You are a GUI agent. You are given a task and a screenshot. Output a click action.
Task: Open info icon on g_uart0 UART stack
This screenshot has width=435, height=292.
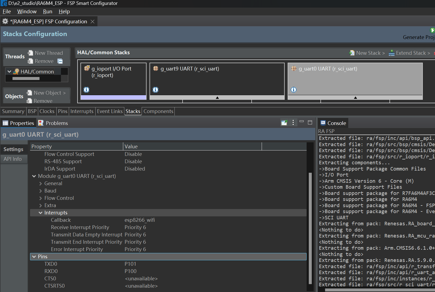tap(294, 89)
